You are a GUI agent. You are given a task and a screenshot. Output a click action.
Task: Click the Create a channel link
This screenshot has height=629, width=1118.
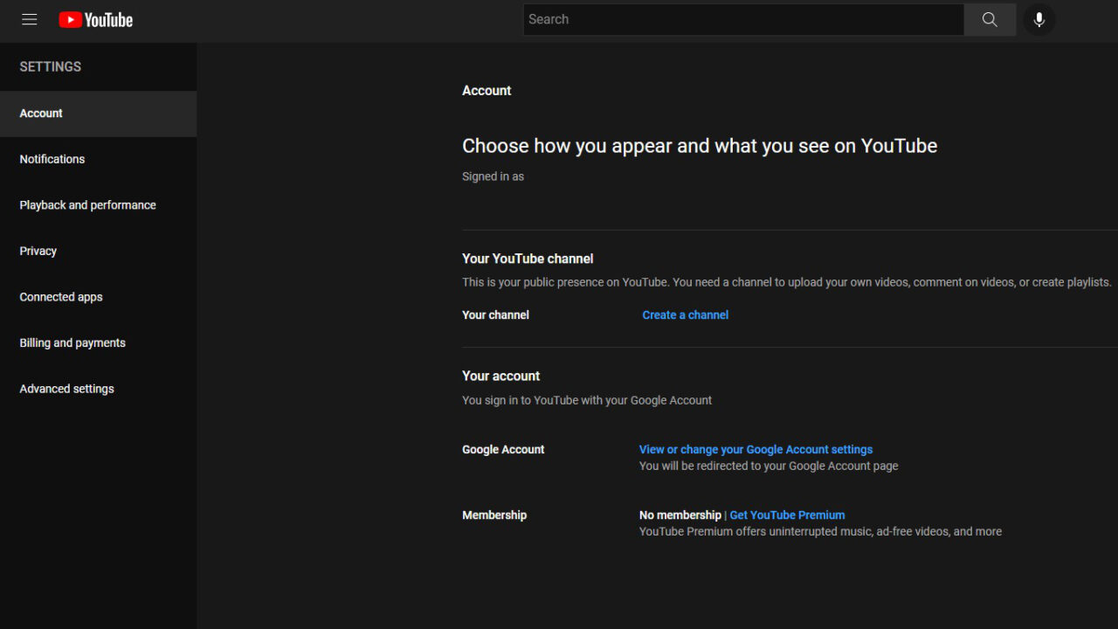pyautogui.click(x=685, y=314)
